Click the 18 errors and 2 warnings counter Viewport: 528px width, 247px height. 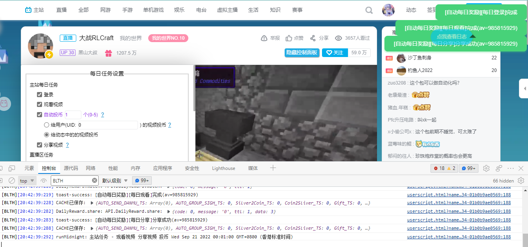[x=445, y=168]
